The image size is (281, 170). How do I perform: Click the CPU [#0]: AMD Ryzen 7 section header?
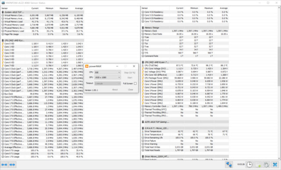tap(185, 62)
